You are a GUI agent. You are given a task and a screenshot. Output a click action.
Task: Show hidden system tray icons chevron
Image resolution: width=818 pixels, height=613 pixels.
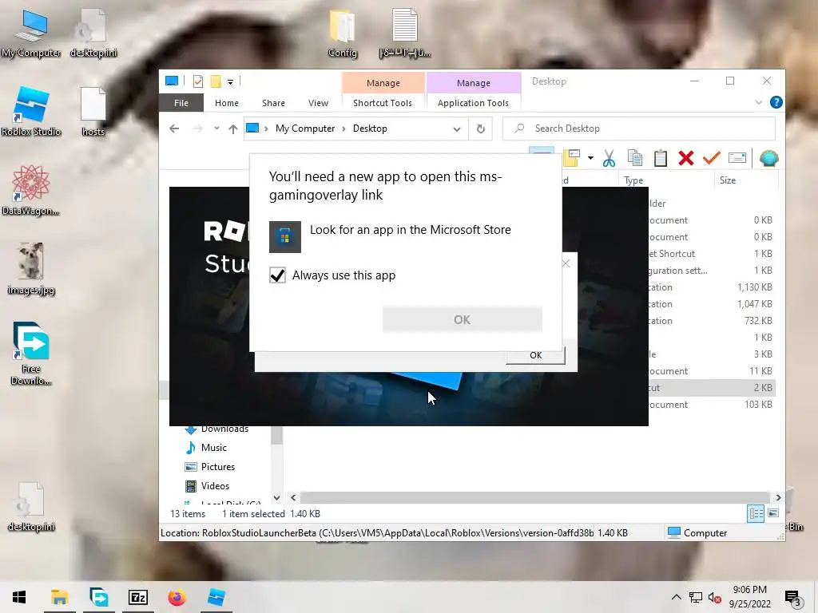tap(676, 597)
